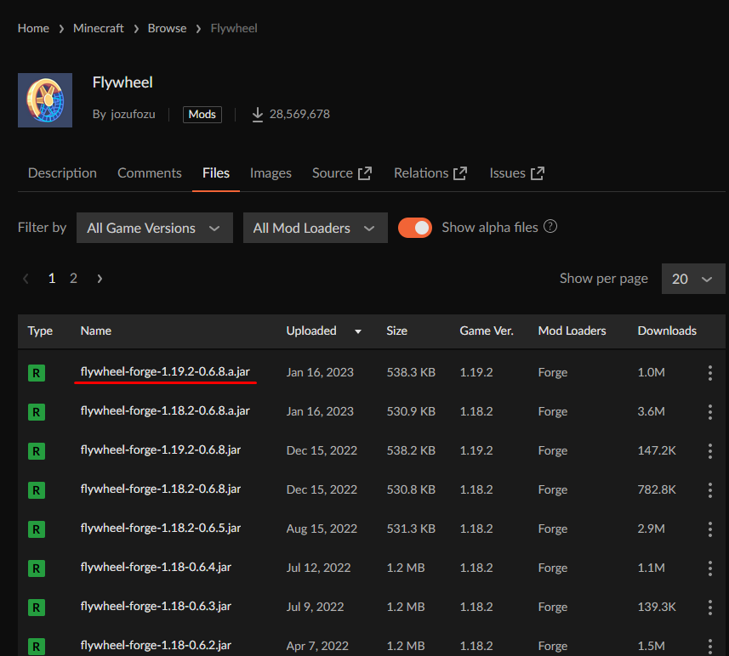
Task: Switch to the Images tab
Action: tap(271, 173)
